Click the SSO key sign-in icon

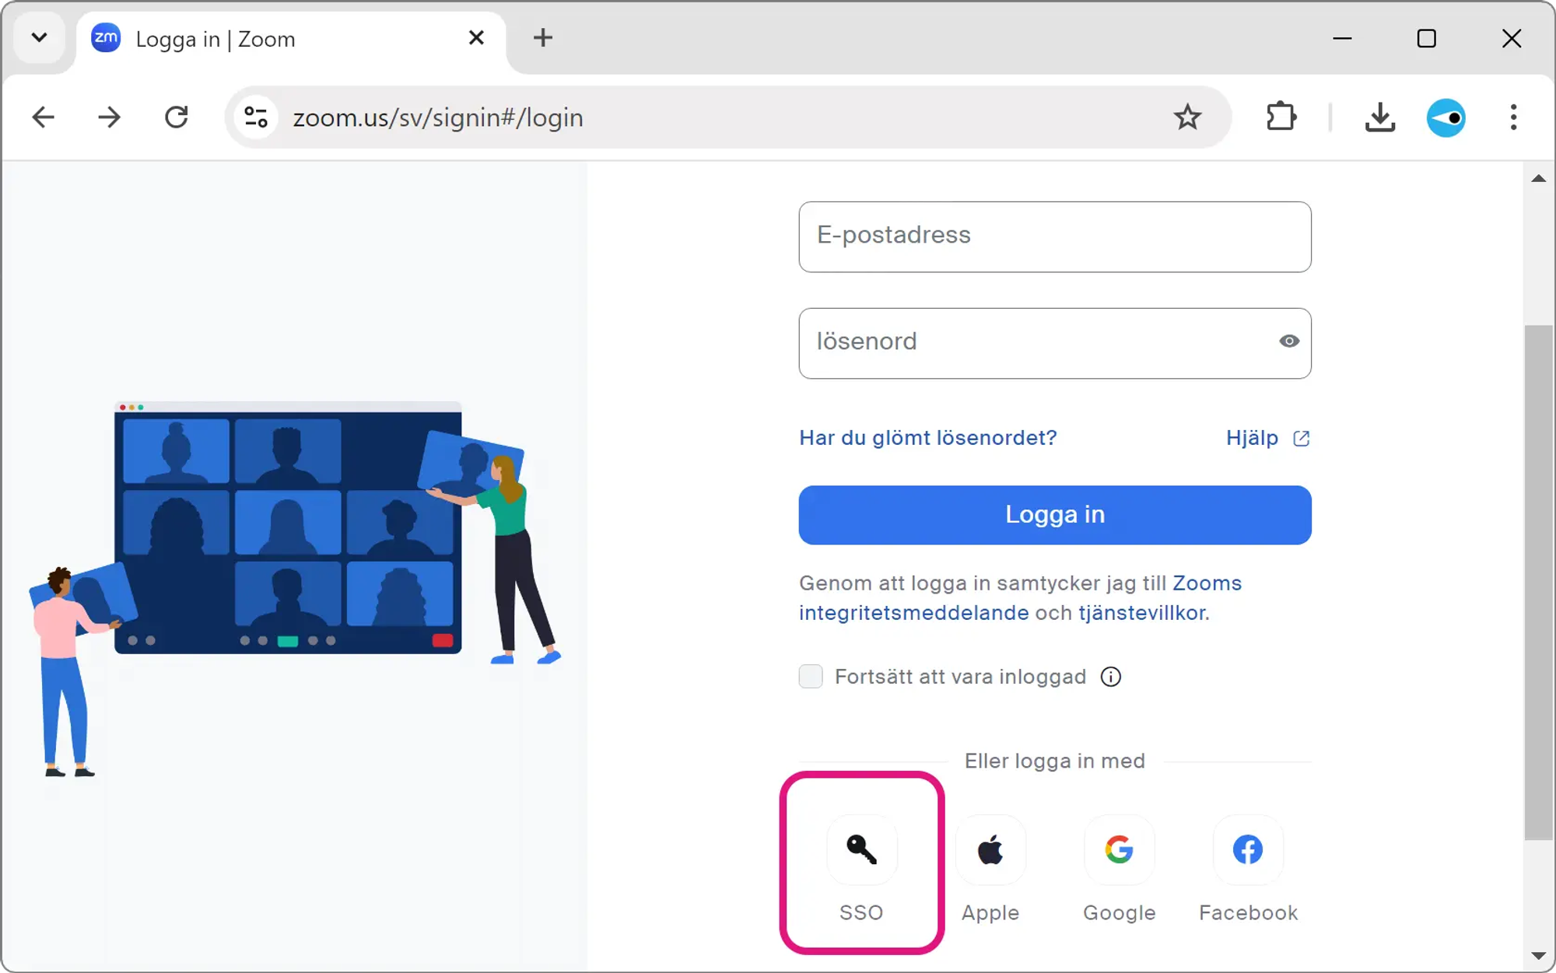(x=861, y=849)
